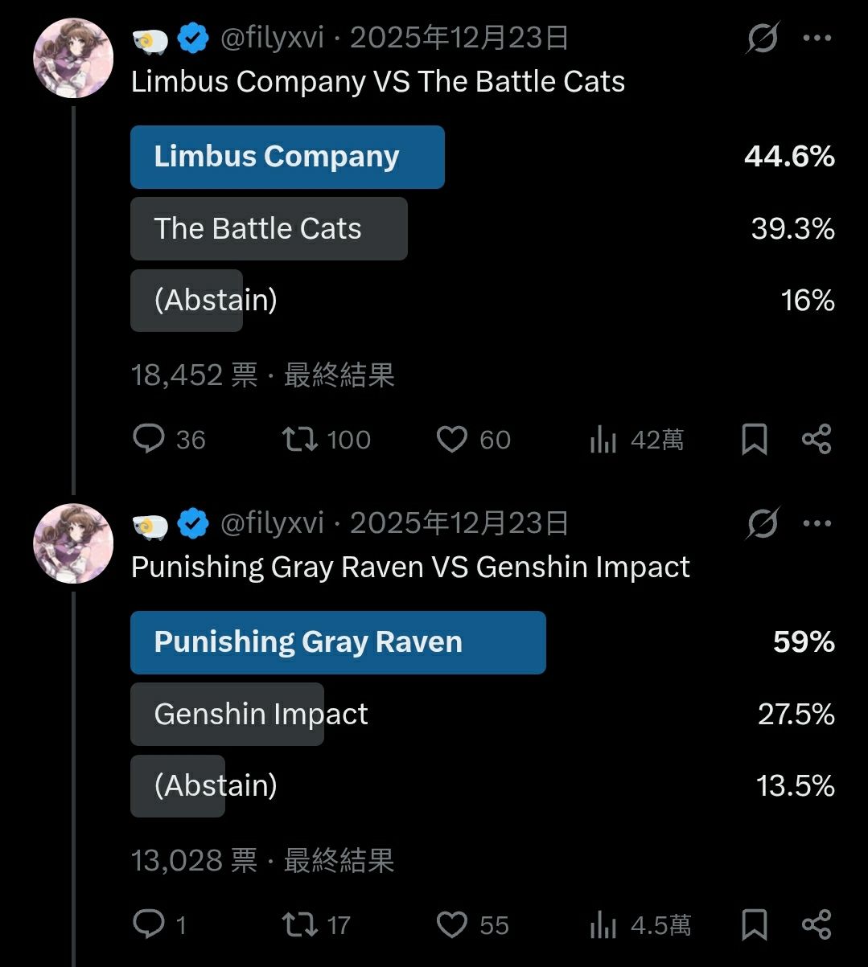
Task: Share the Limbus Company poll post
Action: (x=817, y=439)
